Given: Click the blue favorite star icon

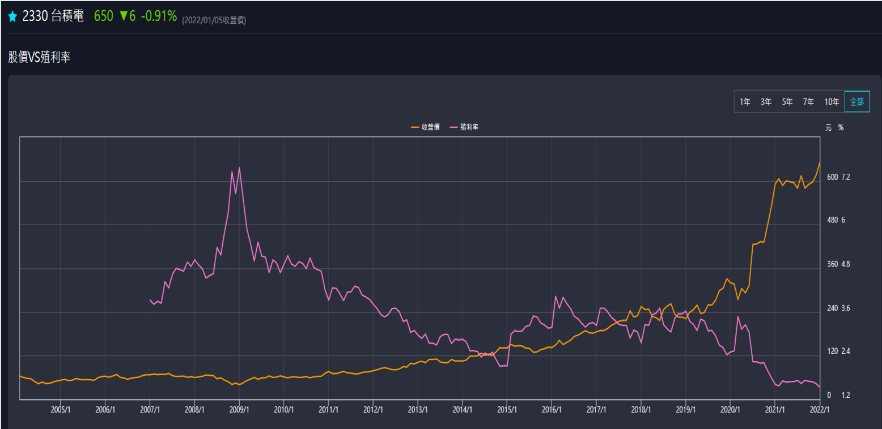Looking at the screenshot, I should pyautogui.click(x=12, y=17).
